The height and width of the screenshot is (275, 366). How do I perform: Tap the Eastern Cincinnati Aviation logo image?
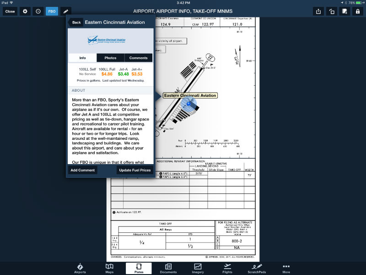pyautogui.click(x=107, y=40)
